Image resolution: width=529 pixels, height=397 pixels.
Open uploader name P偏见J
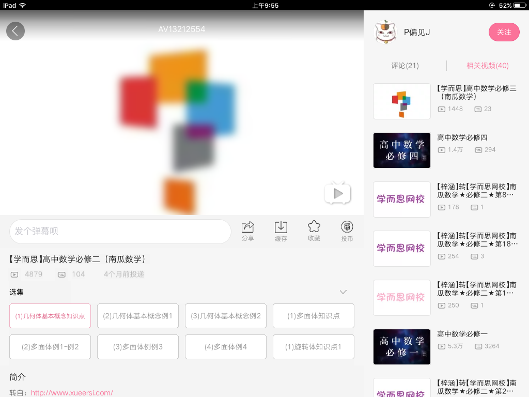(x=417, y=32)
